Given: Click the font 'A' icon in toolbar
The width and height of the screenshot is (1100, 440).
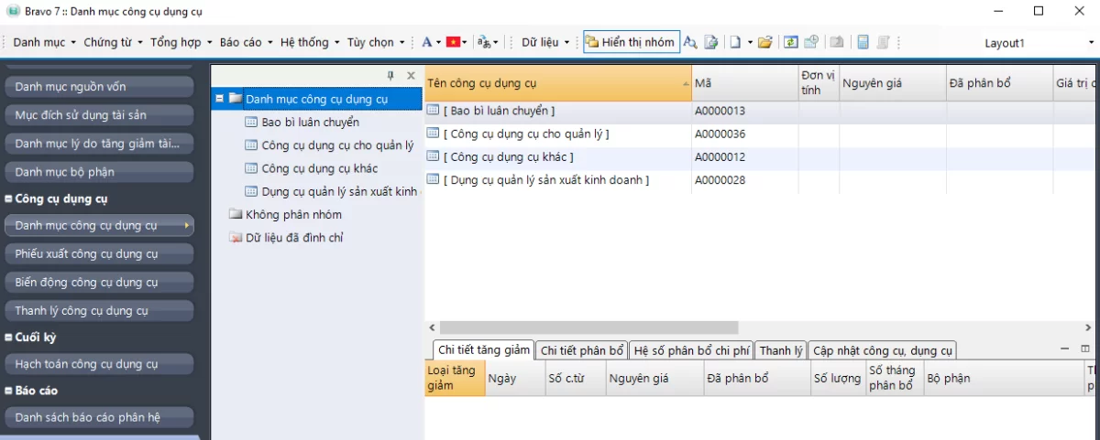Looking at the screenshot, I should (x=426, y=42).
